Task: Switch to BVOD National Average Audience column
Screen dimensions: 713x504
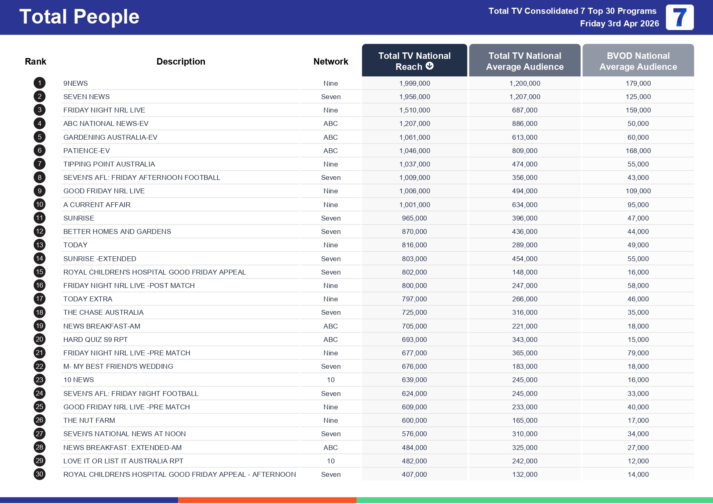Action: coord(638,61)
